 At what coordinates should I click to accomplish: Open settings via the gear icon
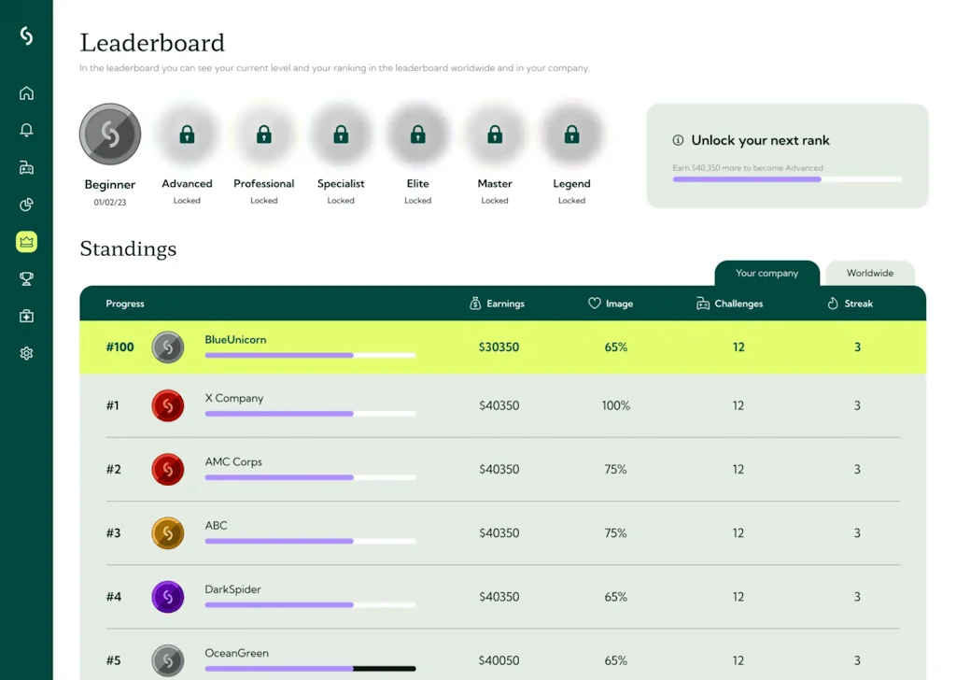pyautogui.click(x=26, y=353)
